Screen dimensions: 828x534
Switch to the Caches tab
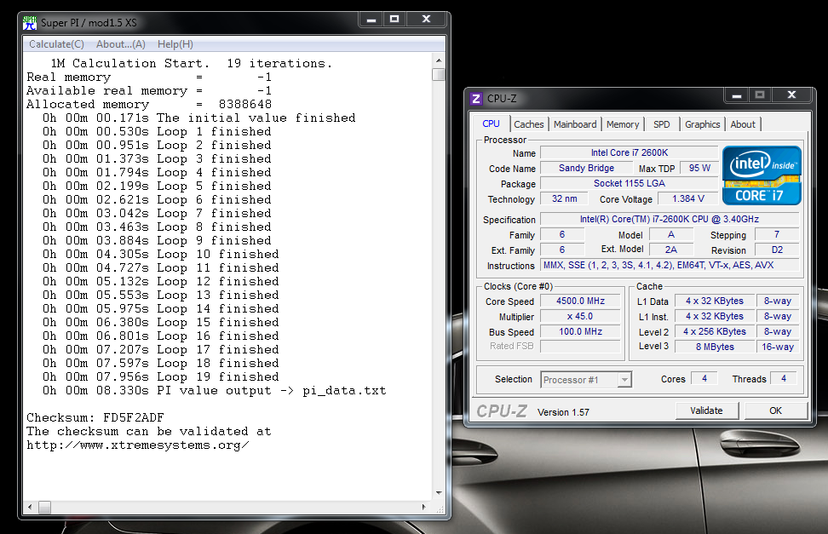529,124
